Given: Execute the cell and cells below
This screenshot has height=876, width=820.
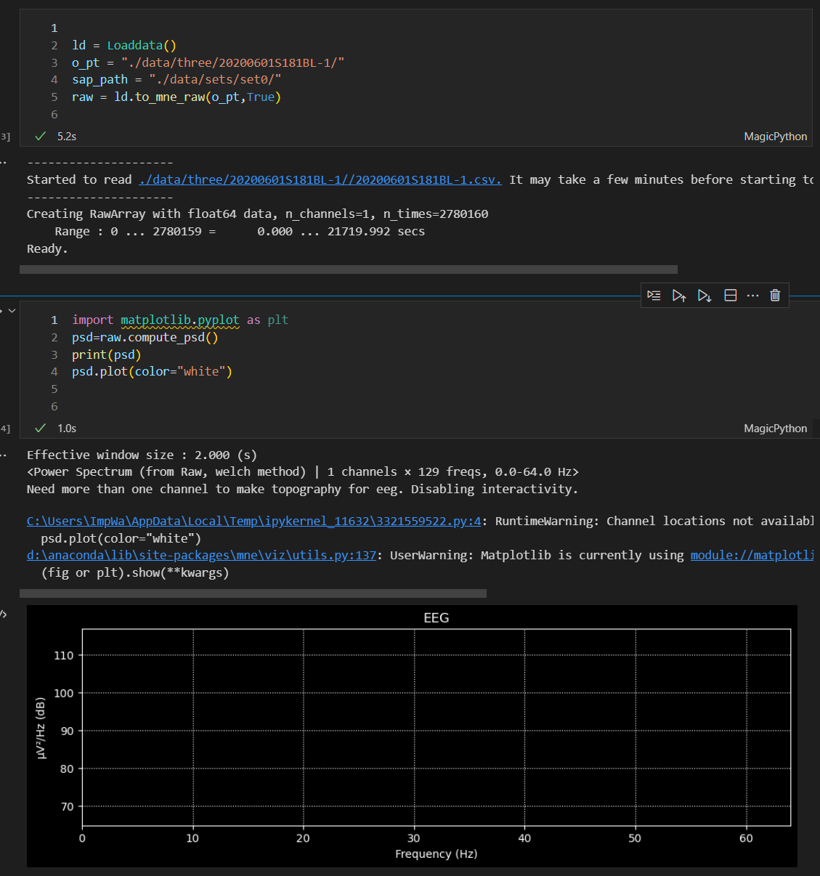Looking at the screenshot, I should 704,295.
